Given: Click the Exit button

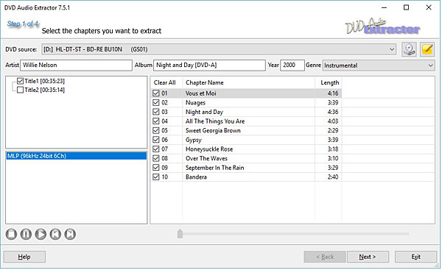Looking at the screenshot, I should coord(415,257).
